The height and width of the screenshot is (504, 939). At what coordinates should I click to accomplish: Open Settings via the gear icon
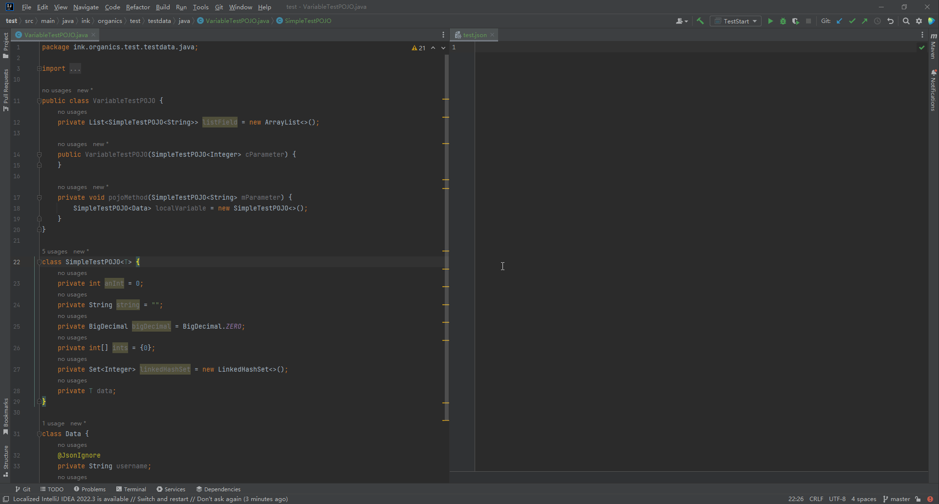coord(919,21)
